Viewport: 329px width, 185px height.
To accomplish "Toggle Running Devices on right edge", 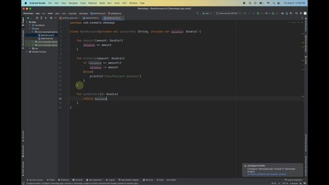I will click(306, 143).
